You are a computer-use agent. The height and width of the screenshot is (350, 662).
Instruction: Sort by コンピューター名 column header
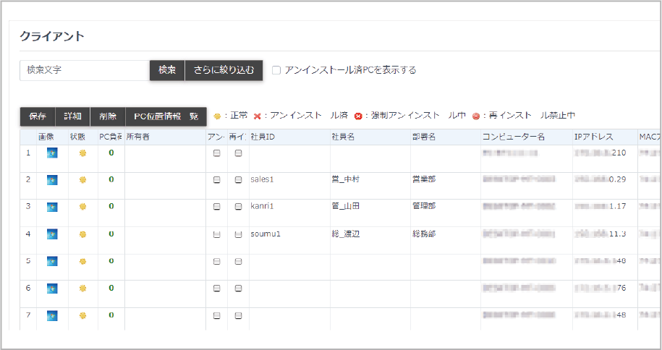pyautogui.click(x=513, y=137)
